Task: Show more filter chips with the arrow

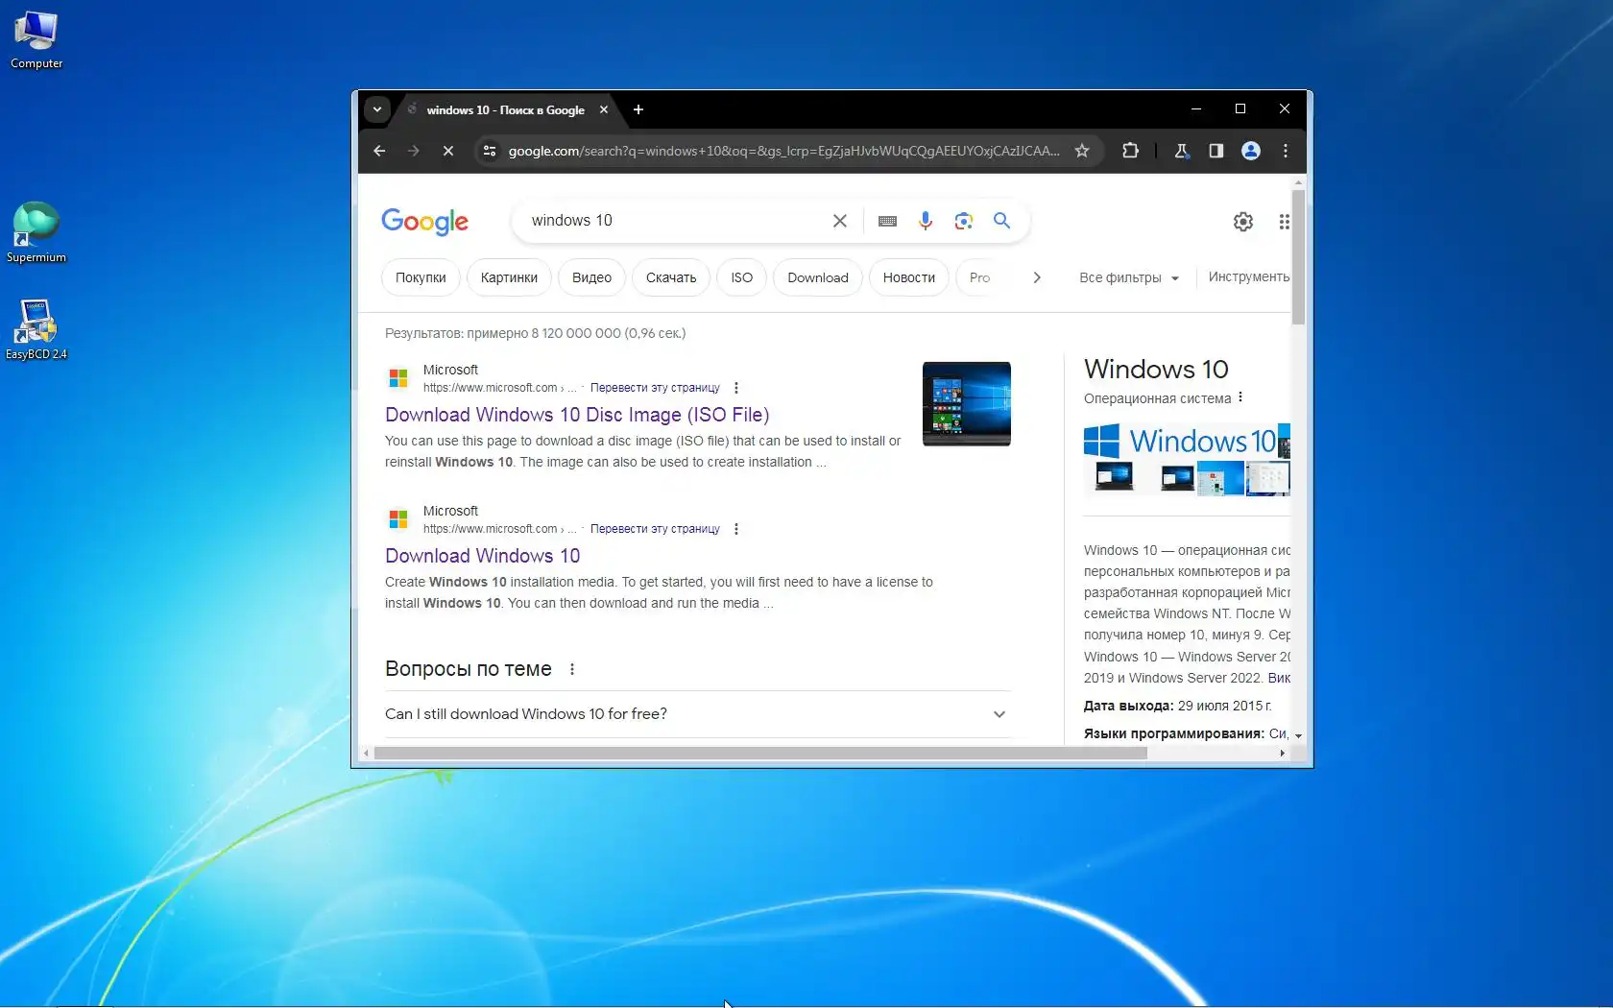Action: (x=1037, y=277)
